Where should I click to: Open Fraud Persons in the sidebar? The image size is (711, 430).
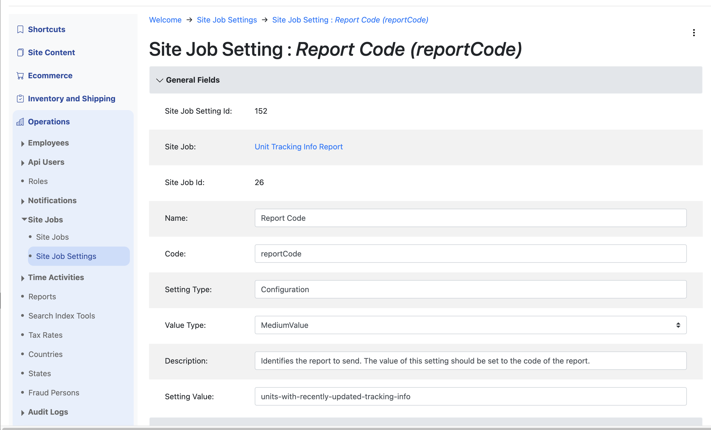54,393
